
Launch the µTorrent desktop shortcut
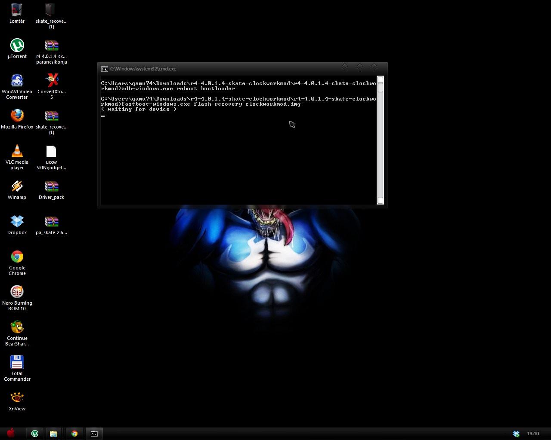point(17,49)
